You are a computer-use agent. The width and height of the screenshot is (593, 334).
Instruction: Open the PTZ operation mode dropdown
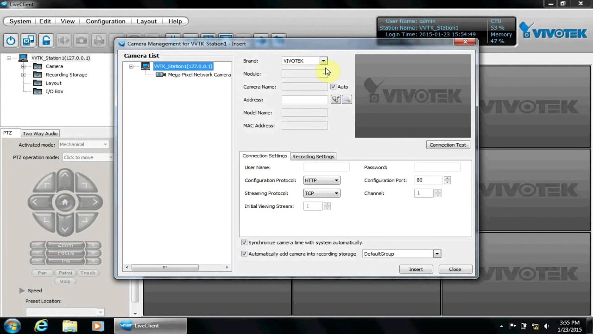click(88, 157)
